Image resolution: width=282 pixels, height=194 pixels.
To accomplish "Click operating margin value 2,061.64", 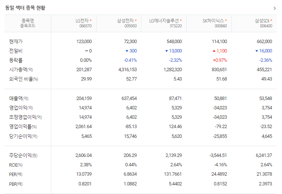I will tap(84, 127).
